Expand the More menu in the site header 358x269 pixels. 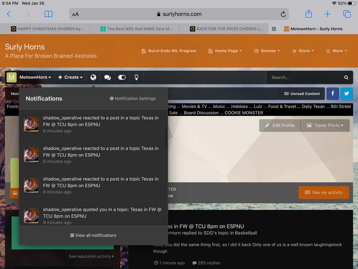[336, 51]
